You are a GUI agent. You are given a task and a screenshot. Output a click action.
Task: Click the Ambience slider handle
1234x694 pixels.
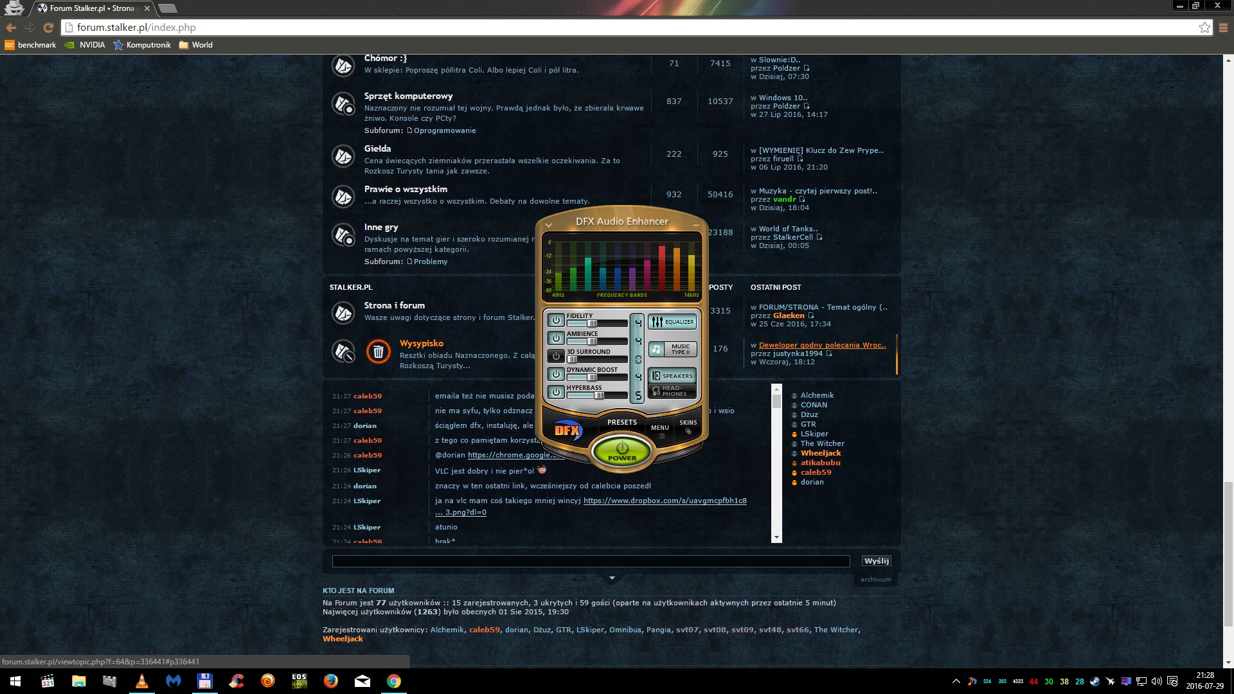point(593,341)
